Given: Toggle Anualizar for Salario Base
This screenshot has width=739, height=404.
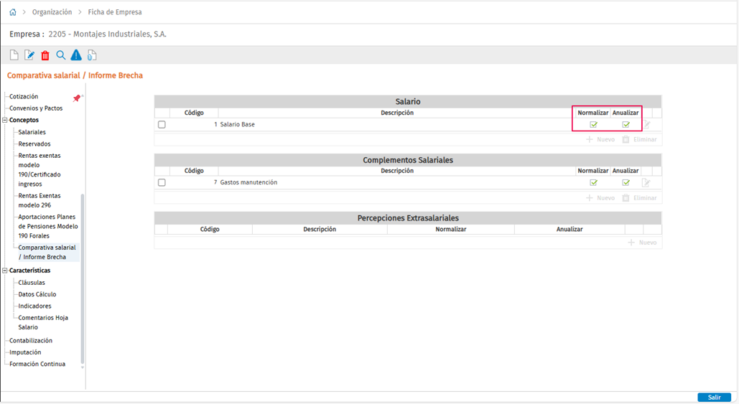Looking at the screenshot, I should click(x=626, y=125).
